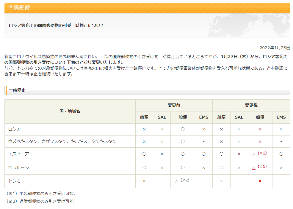Click the paragraph line starting なお、トンガ宛て
The height and width of the screenshot is (209, 293).
click(146, 68)
